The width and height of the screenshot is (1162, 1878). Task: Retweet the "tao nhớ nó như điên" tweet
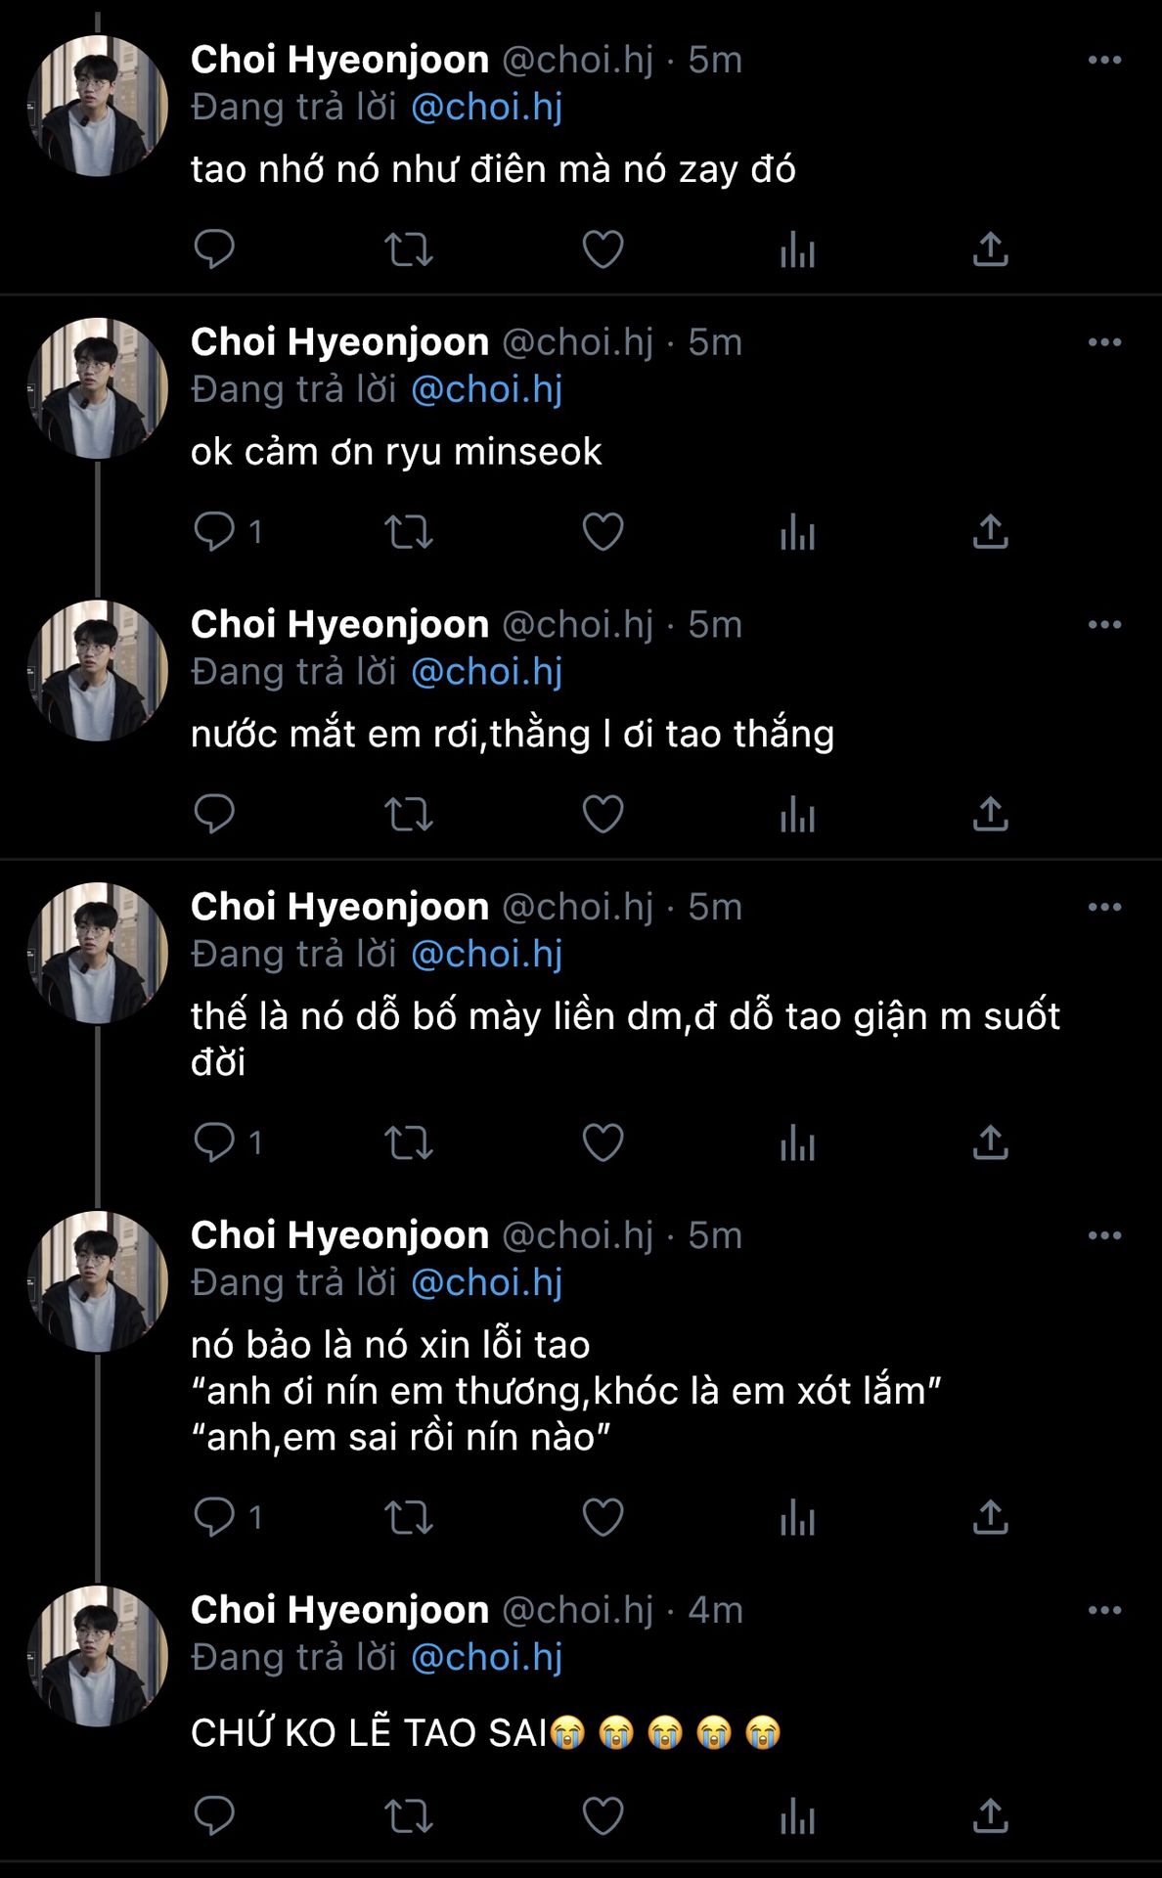[408, 249]
